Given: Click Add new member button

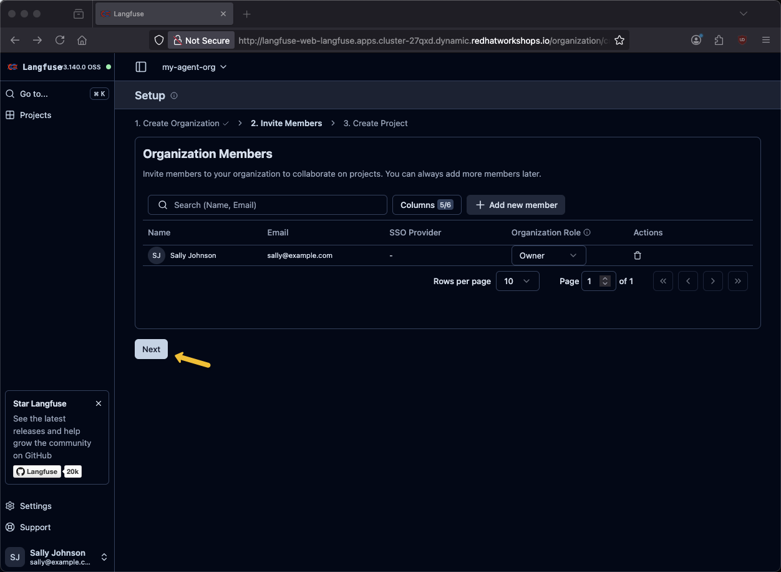Looking at the screenshot, I should (x=516, y=205).
